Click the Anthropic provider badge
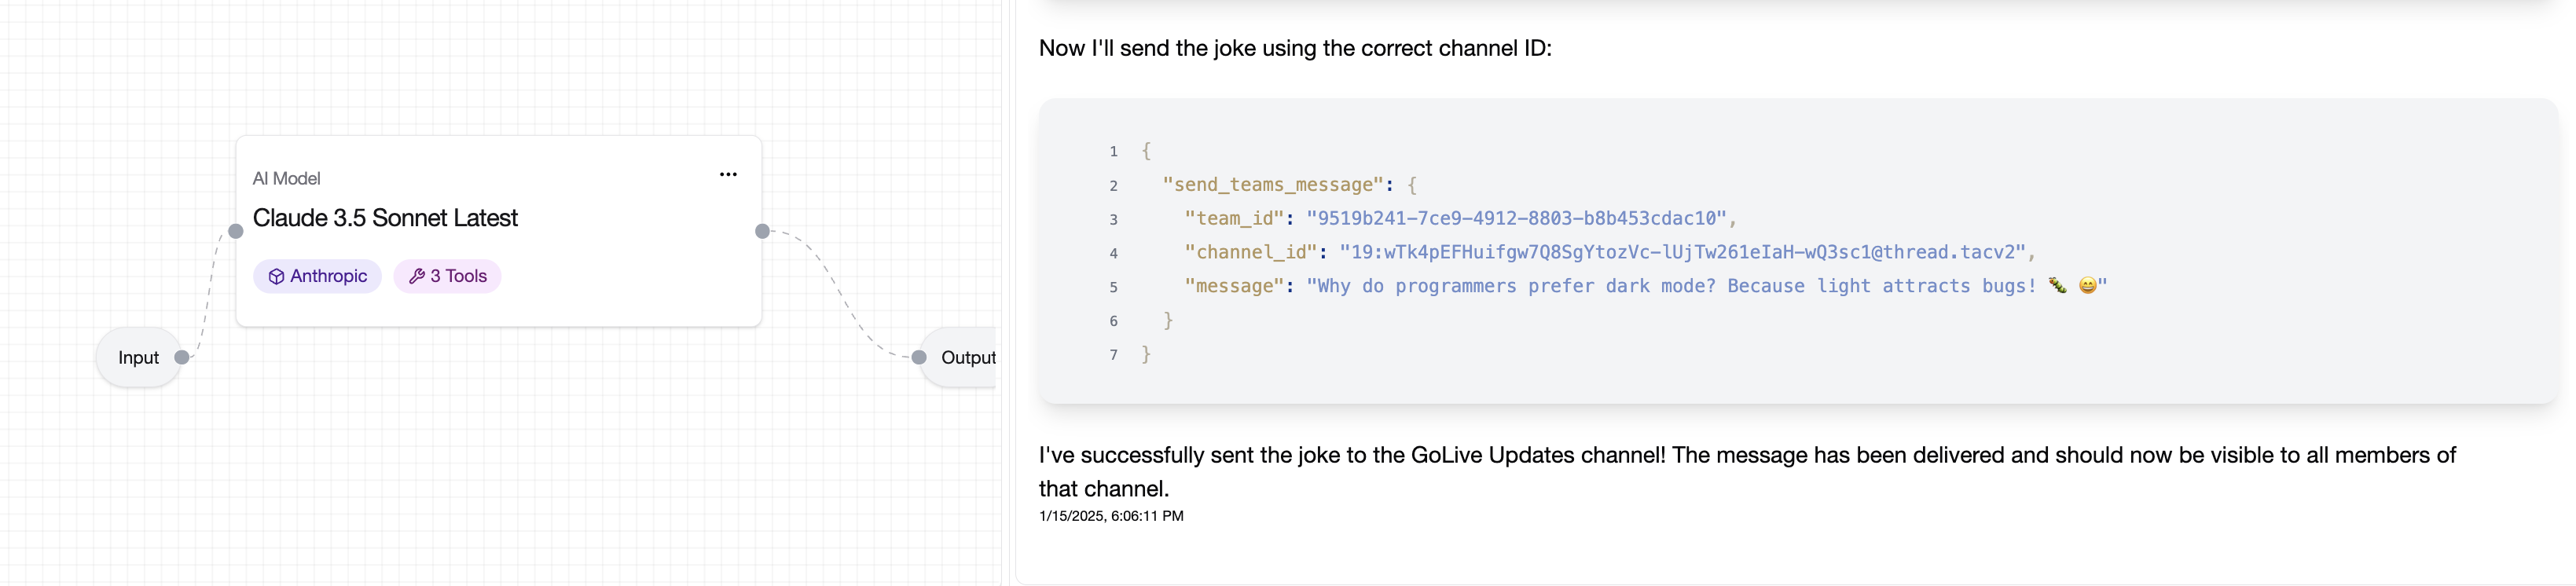 (317, 276)
